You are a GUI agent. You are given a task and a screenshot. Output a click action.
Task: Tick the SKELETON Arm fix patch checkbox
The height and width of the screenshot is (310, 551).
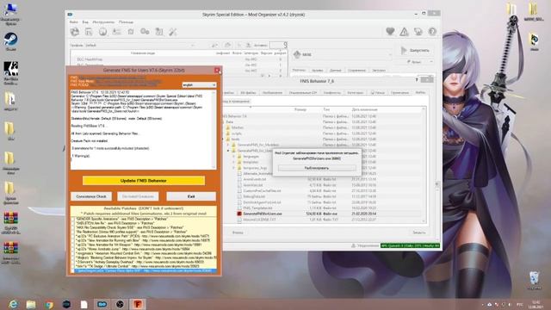click(x=72, y=223)
